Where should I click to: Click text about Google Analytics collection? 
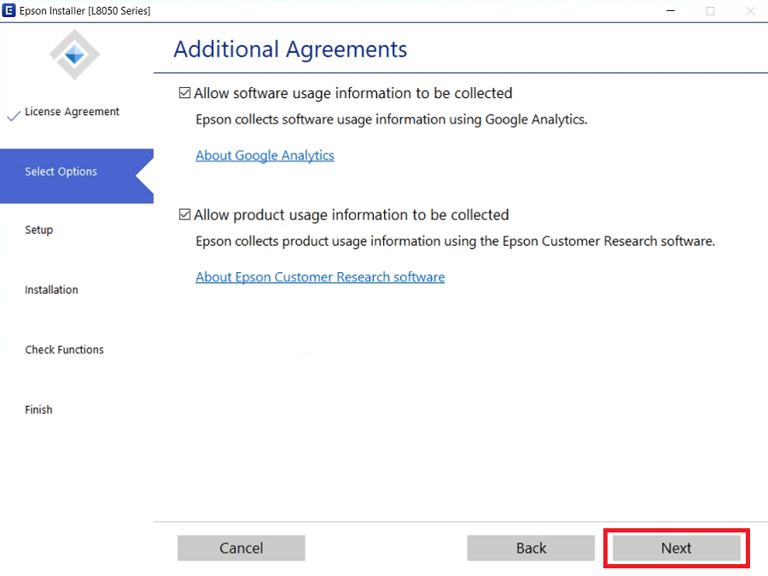point(392,119)
